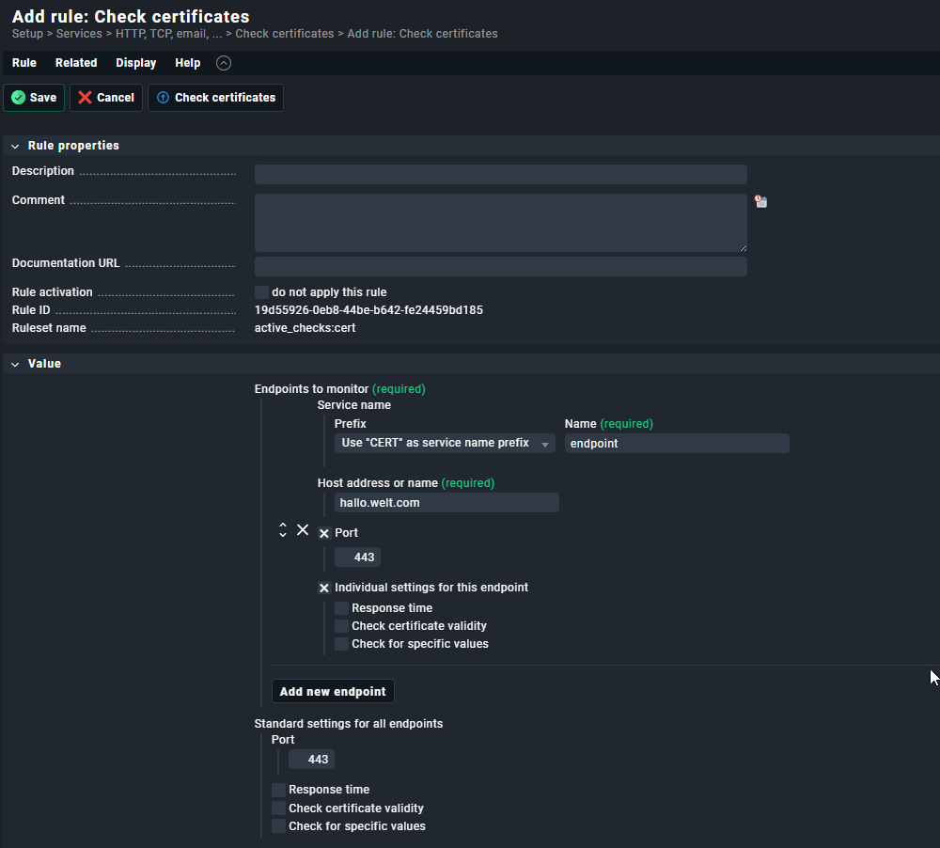This screenshot has width=940, height=848.
Task: Click the Check certificates up-arrow icon
Action: 164,98
